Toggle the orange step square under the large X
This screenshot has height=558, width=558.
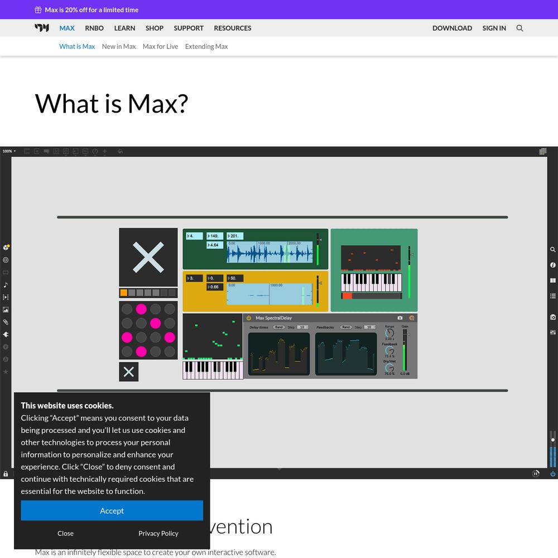pos(123,293)
